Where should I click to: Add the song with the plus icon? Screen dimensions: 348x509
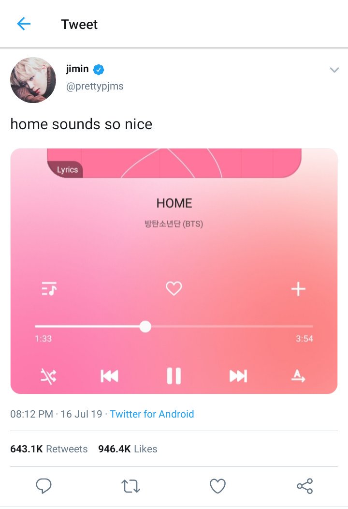298,289
